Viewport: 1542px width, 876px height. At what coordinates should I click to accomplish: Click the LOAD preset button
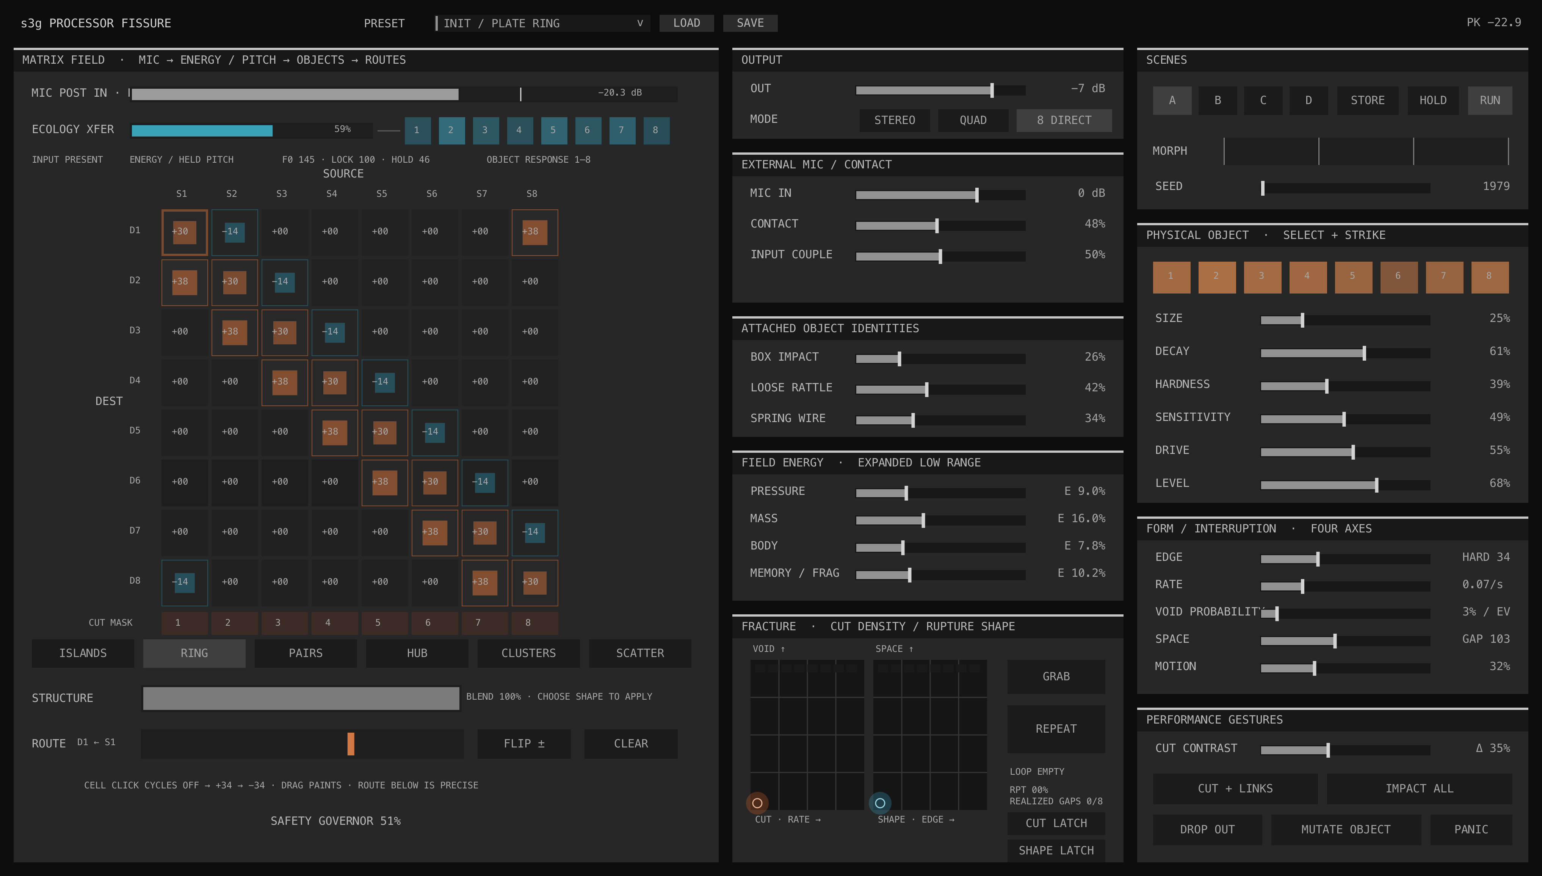(686, 23)
